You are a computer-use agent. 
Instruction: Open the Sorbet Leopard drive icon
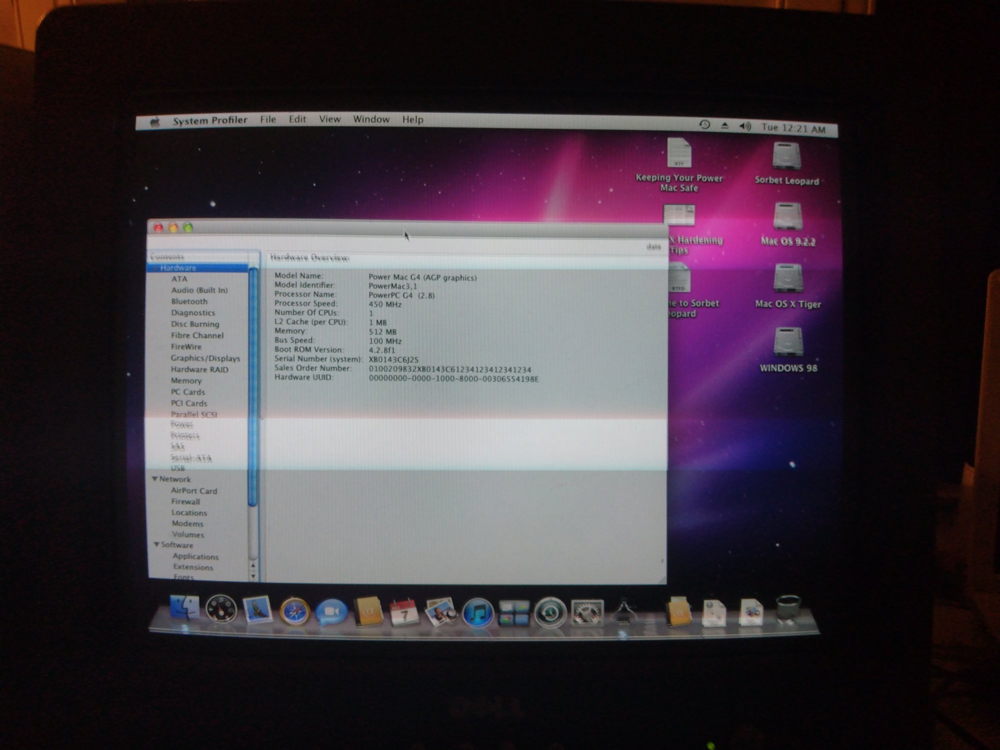pos(786,156)
